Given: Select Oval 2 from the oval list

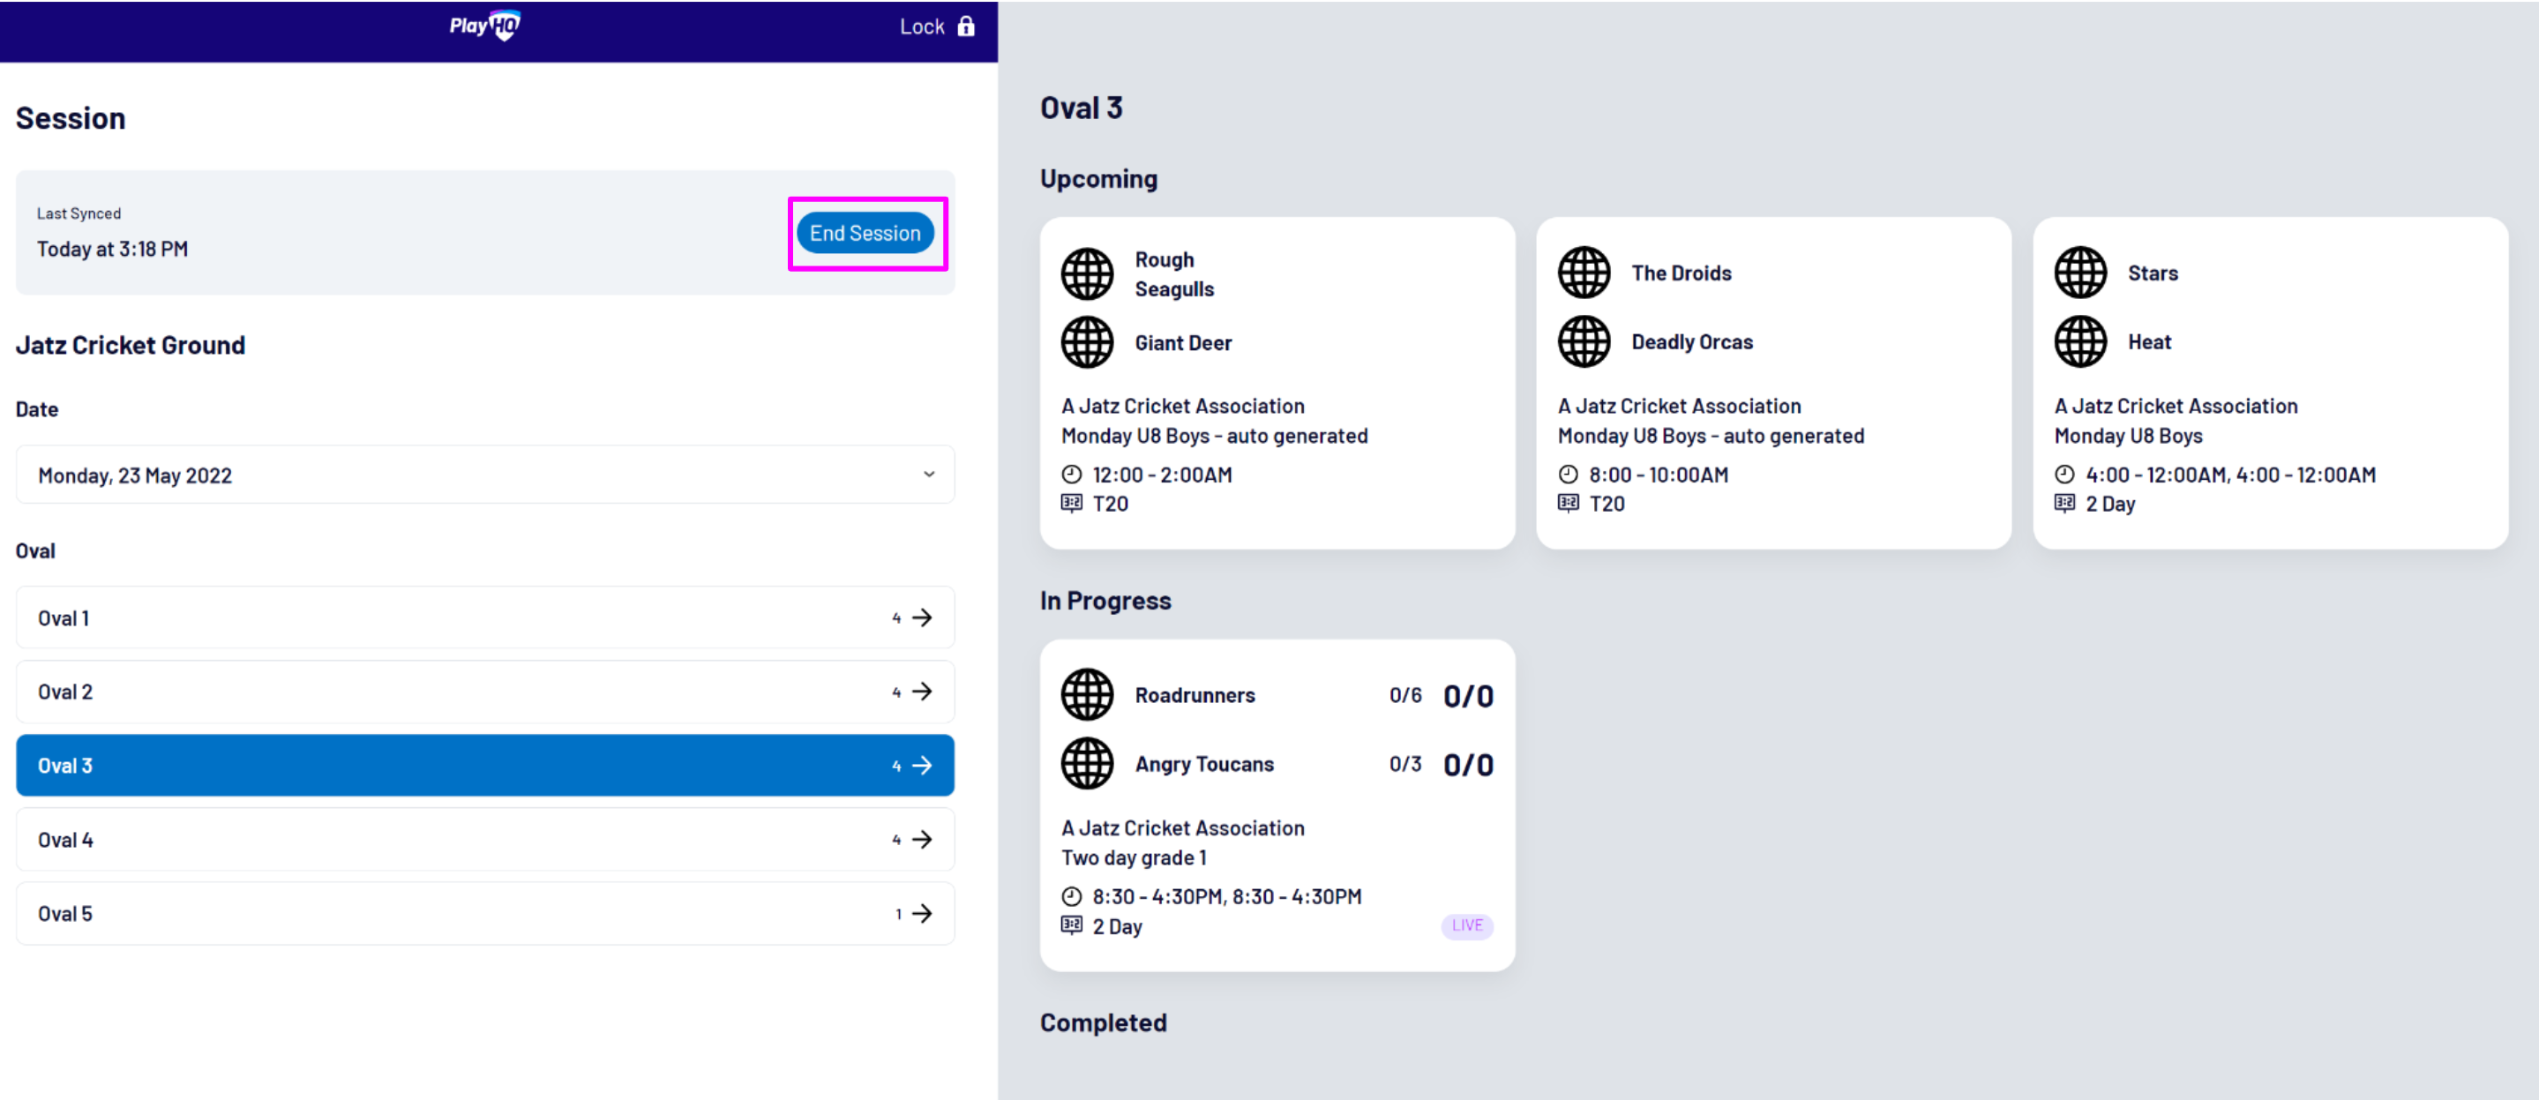Looking at the screenshot, I should coord(485,692).
